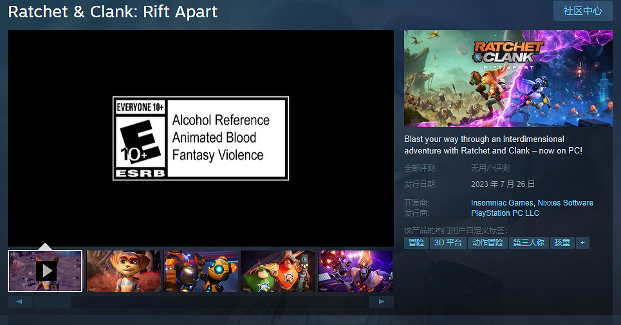Click the ESRB rating video area
Screen dimensions: 621x325
[200, 138]
